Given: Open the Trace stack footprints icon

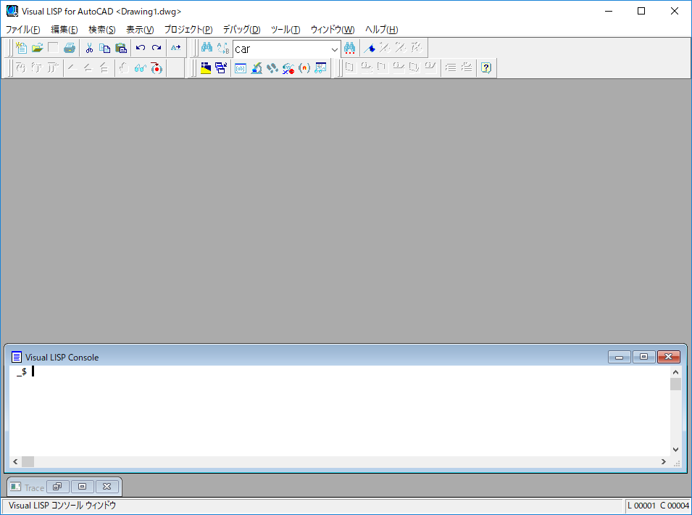Looking at the screenshot, I should tap(272, 68).
